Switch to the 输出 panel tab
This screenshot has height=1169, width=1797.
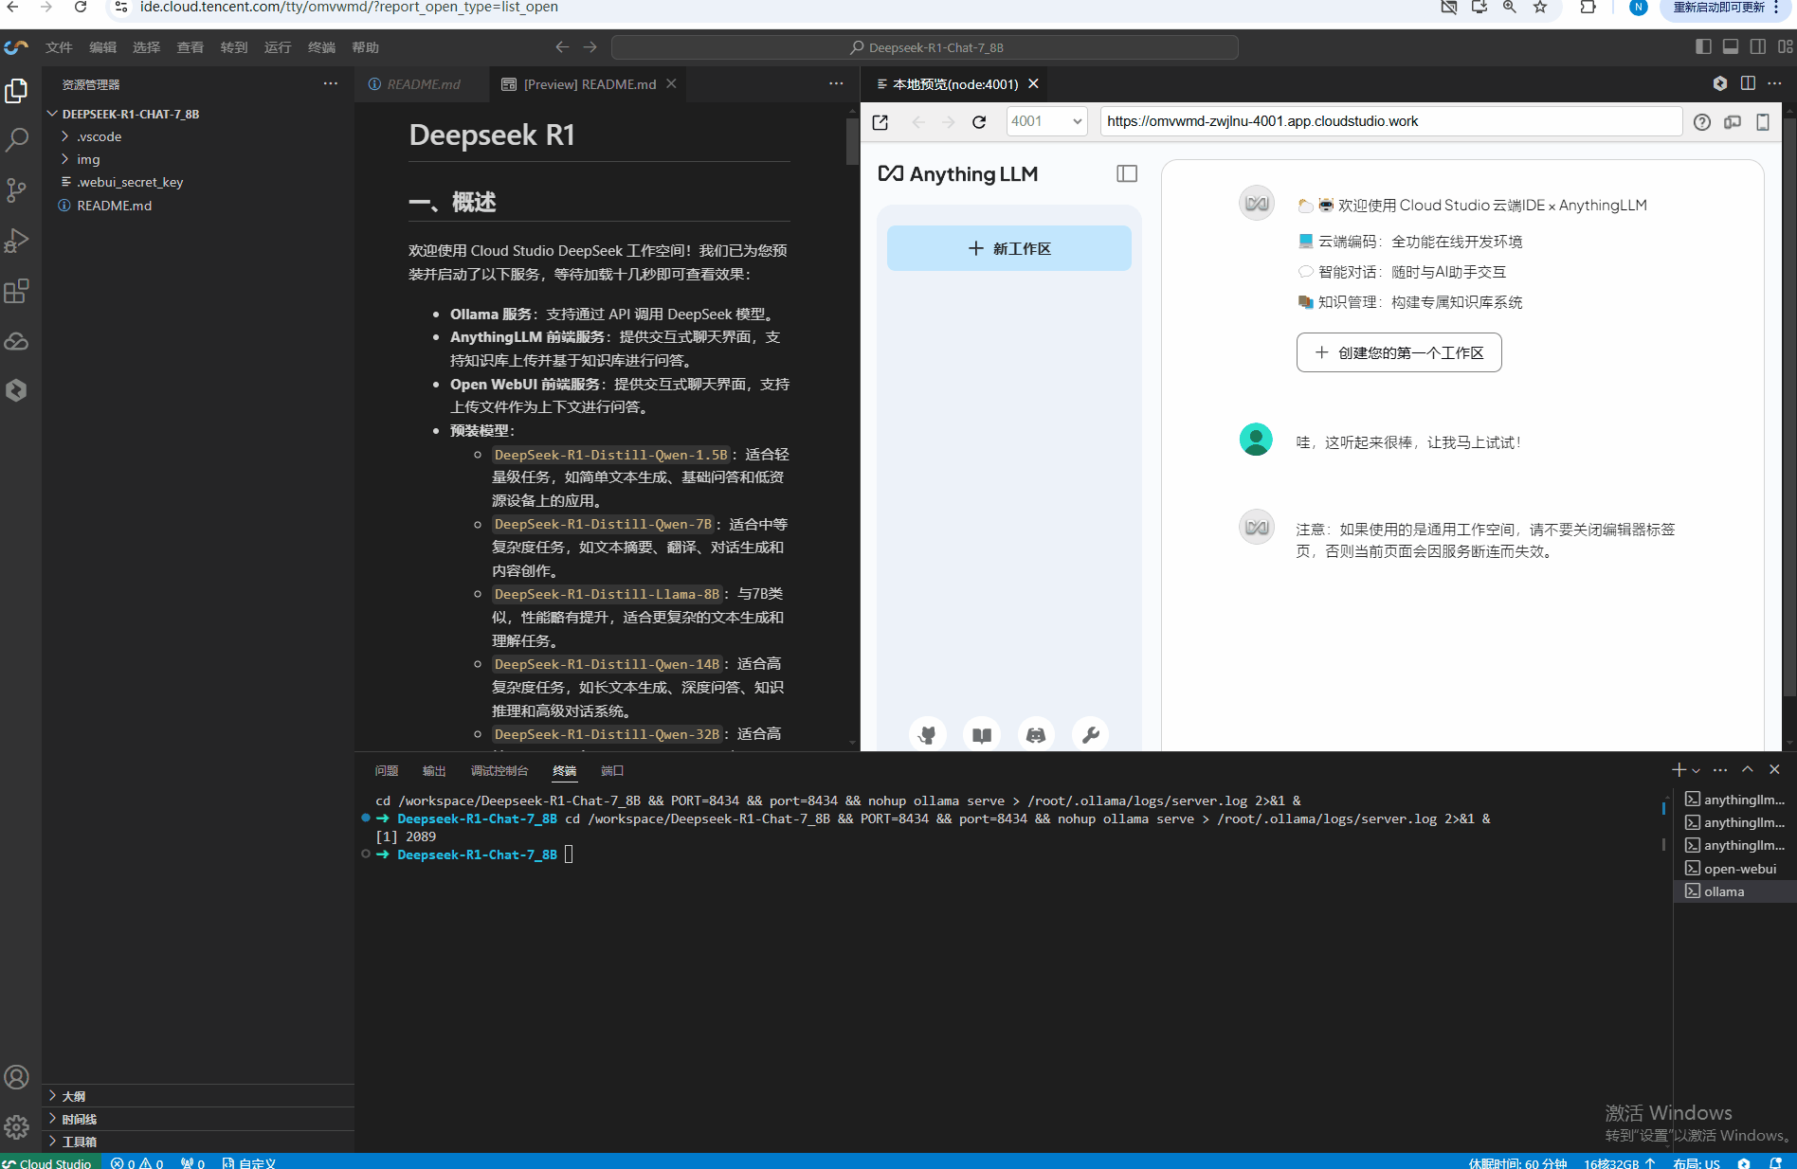coord(434,771)
